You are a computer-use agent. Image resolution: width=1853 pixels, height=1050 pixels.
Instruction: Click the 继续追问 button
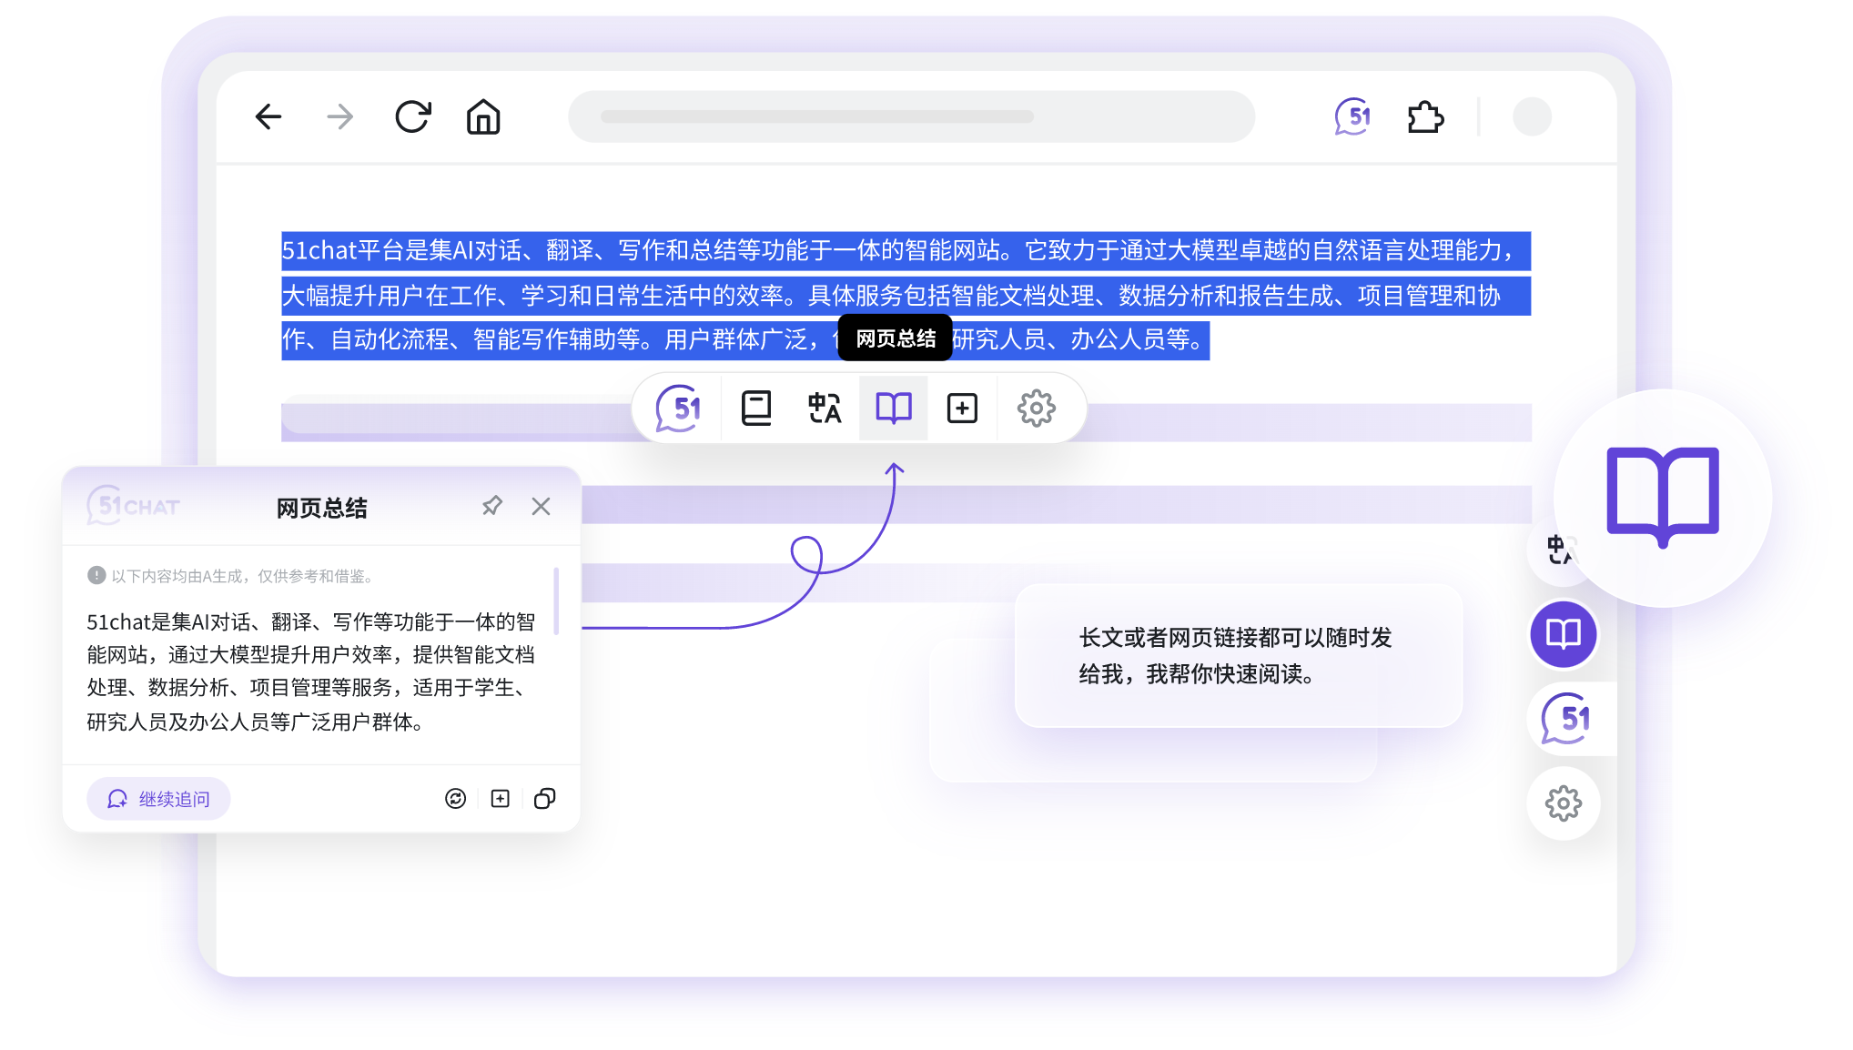pos(158,799)
